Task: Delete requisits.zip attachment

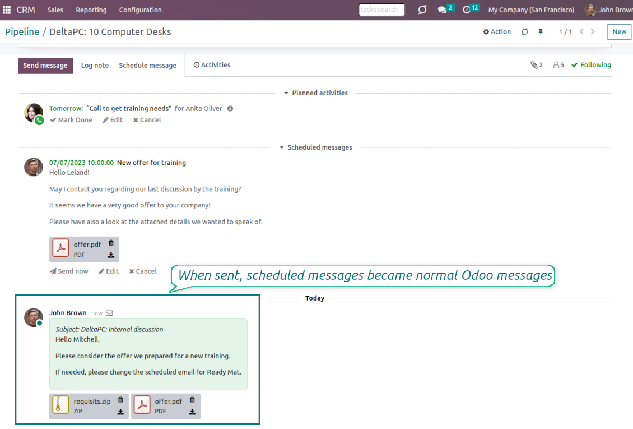Action: click(120, 399)
